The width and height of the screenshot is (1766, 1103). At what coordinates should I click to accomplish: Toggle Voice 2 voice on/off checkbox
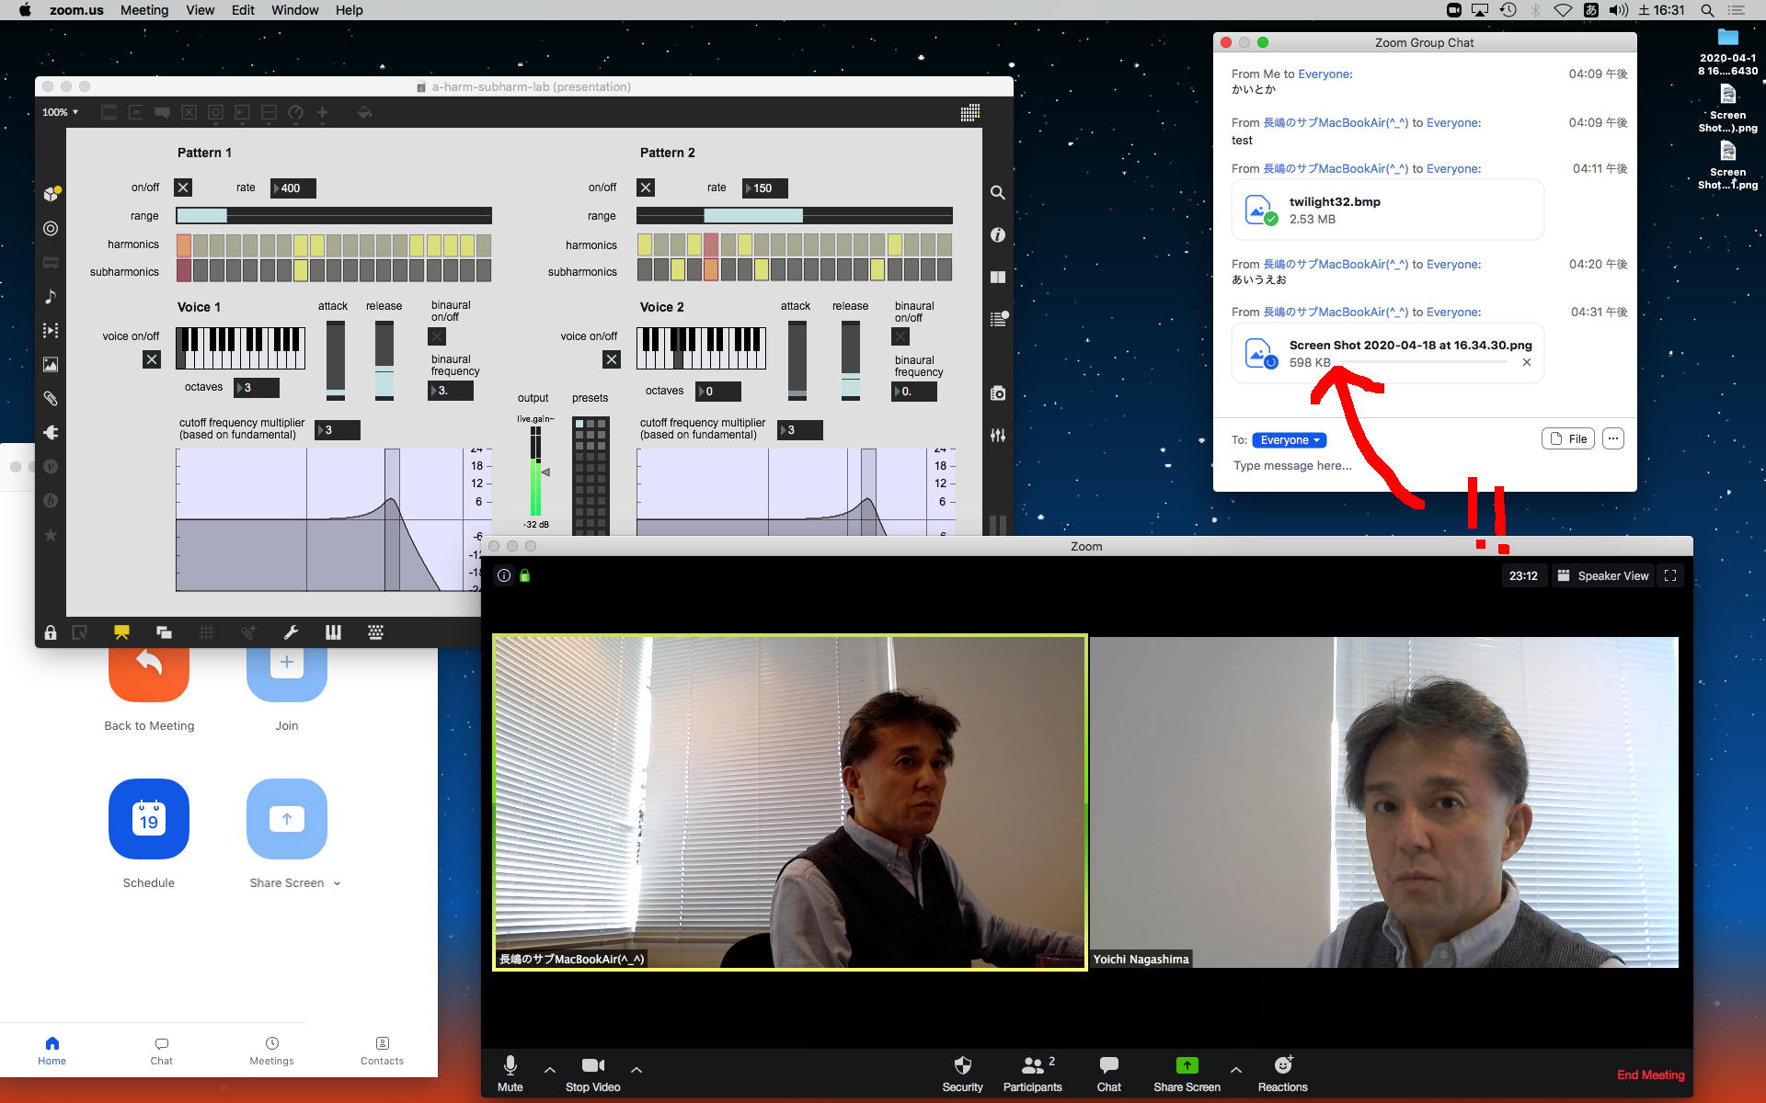point(612,359)
